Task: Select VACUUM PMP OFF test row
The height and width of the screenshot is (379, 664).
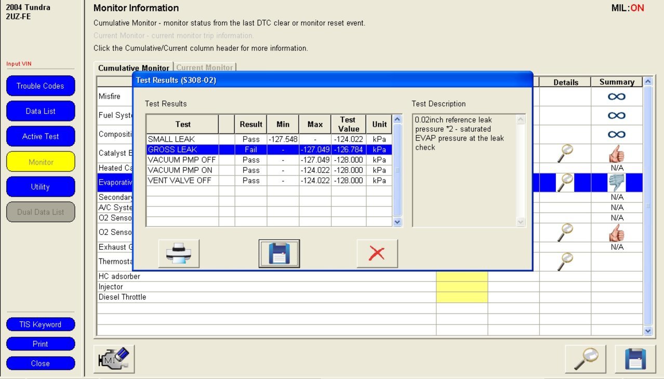Action: pyautogui.click(x=269, y=160)
